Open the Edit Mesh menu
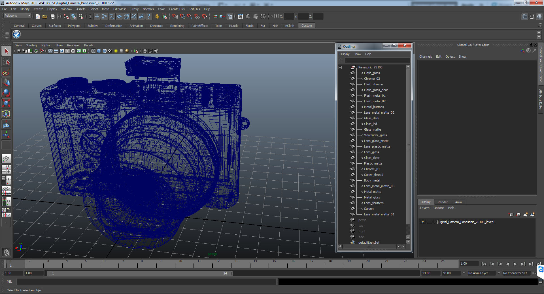Image resolution: width=544 pixels, height=294 pixels. 120,9
